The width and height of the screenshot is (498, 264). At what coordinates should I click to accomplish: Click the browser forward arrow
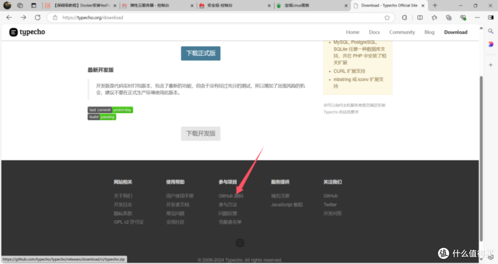tap(23, 18)
